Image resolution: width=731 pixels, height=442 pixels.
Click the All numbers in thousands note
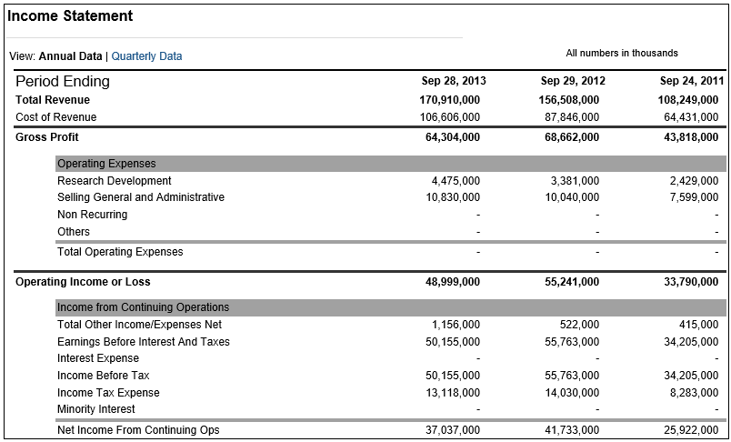tap(622, 53)
